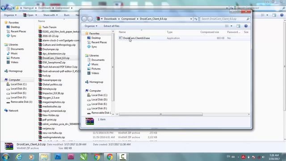Select Videos in zip window sidebar
Viewport: 286px width, 161px height.
95,73
